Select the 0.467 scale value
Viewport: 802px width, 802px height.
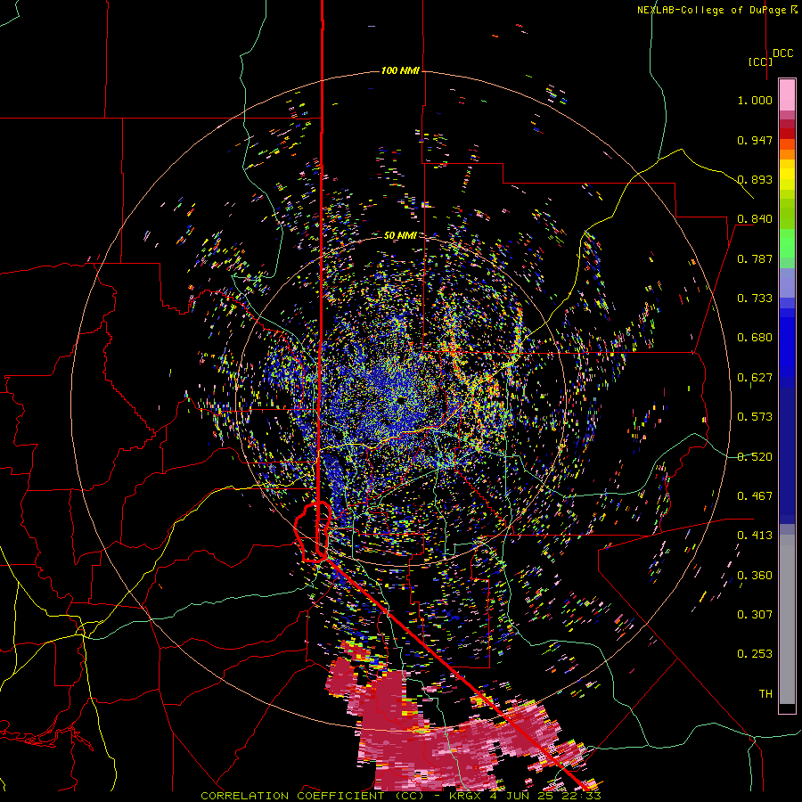point(755,496)
